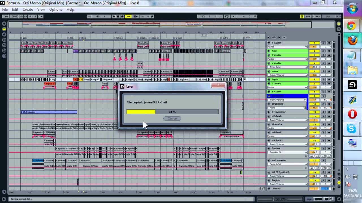Open the File menu
362x203 pixels.
coord(5,9)
